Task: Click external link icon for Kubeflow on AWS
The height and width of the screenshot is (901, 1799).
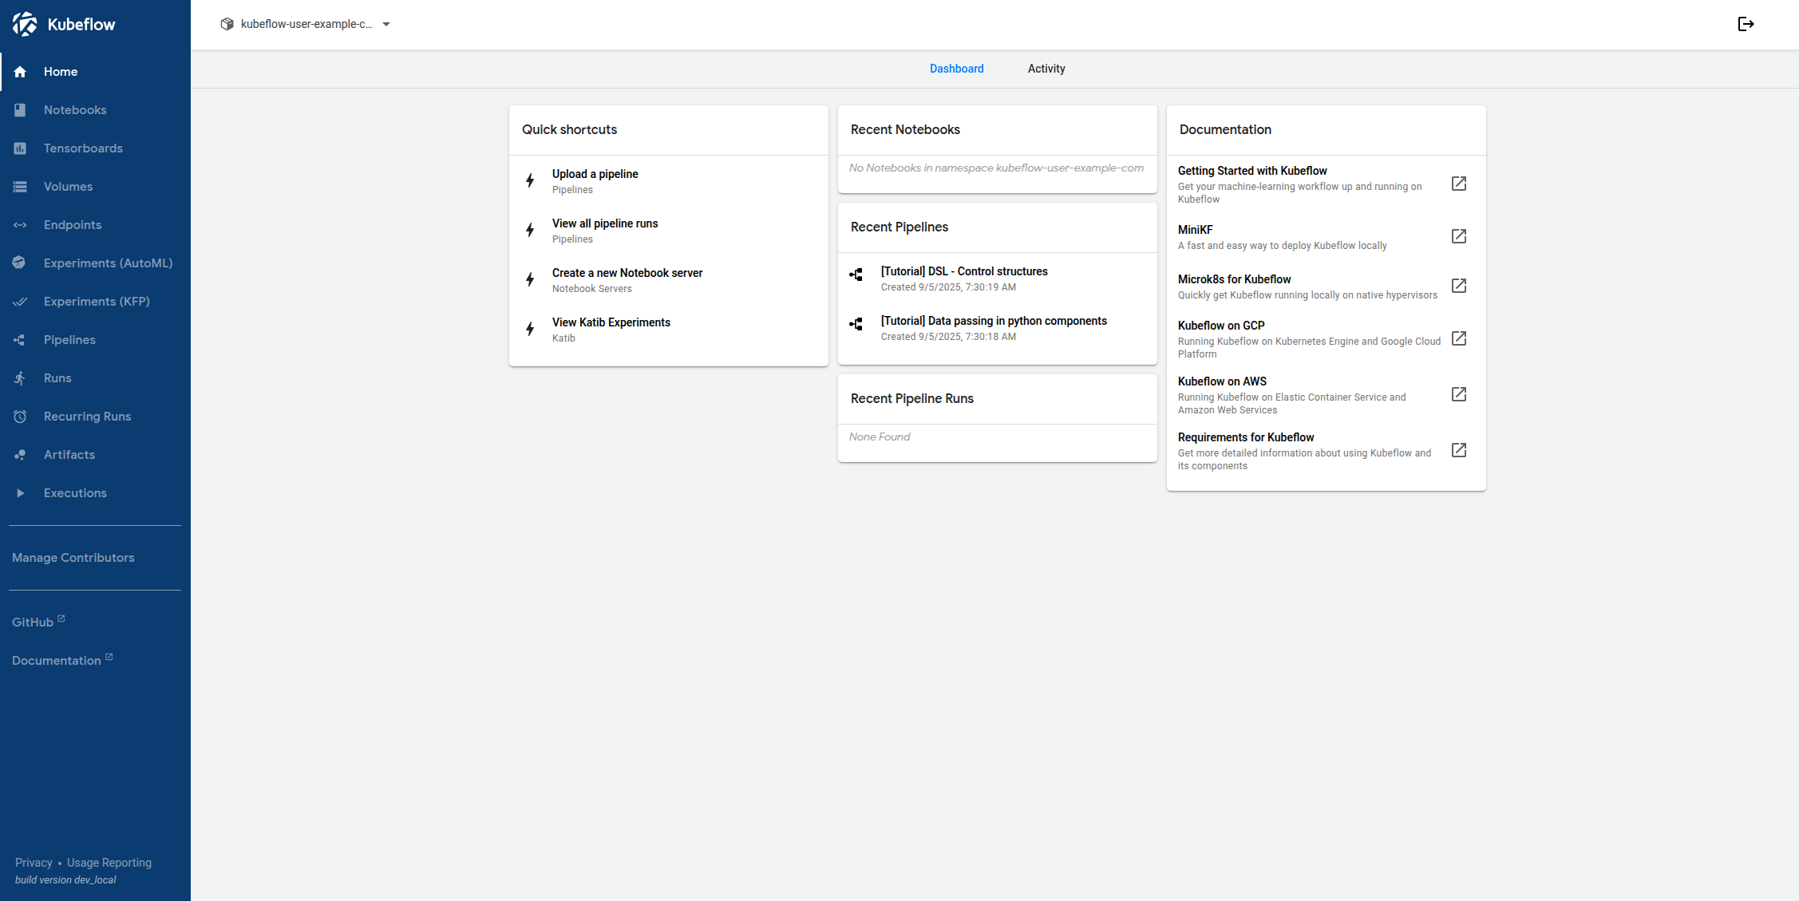Action: [x=1458, y=394]
